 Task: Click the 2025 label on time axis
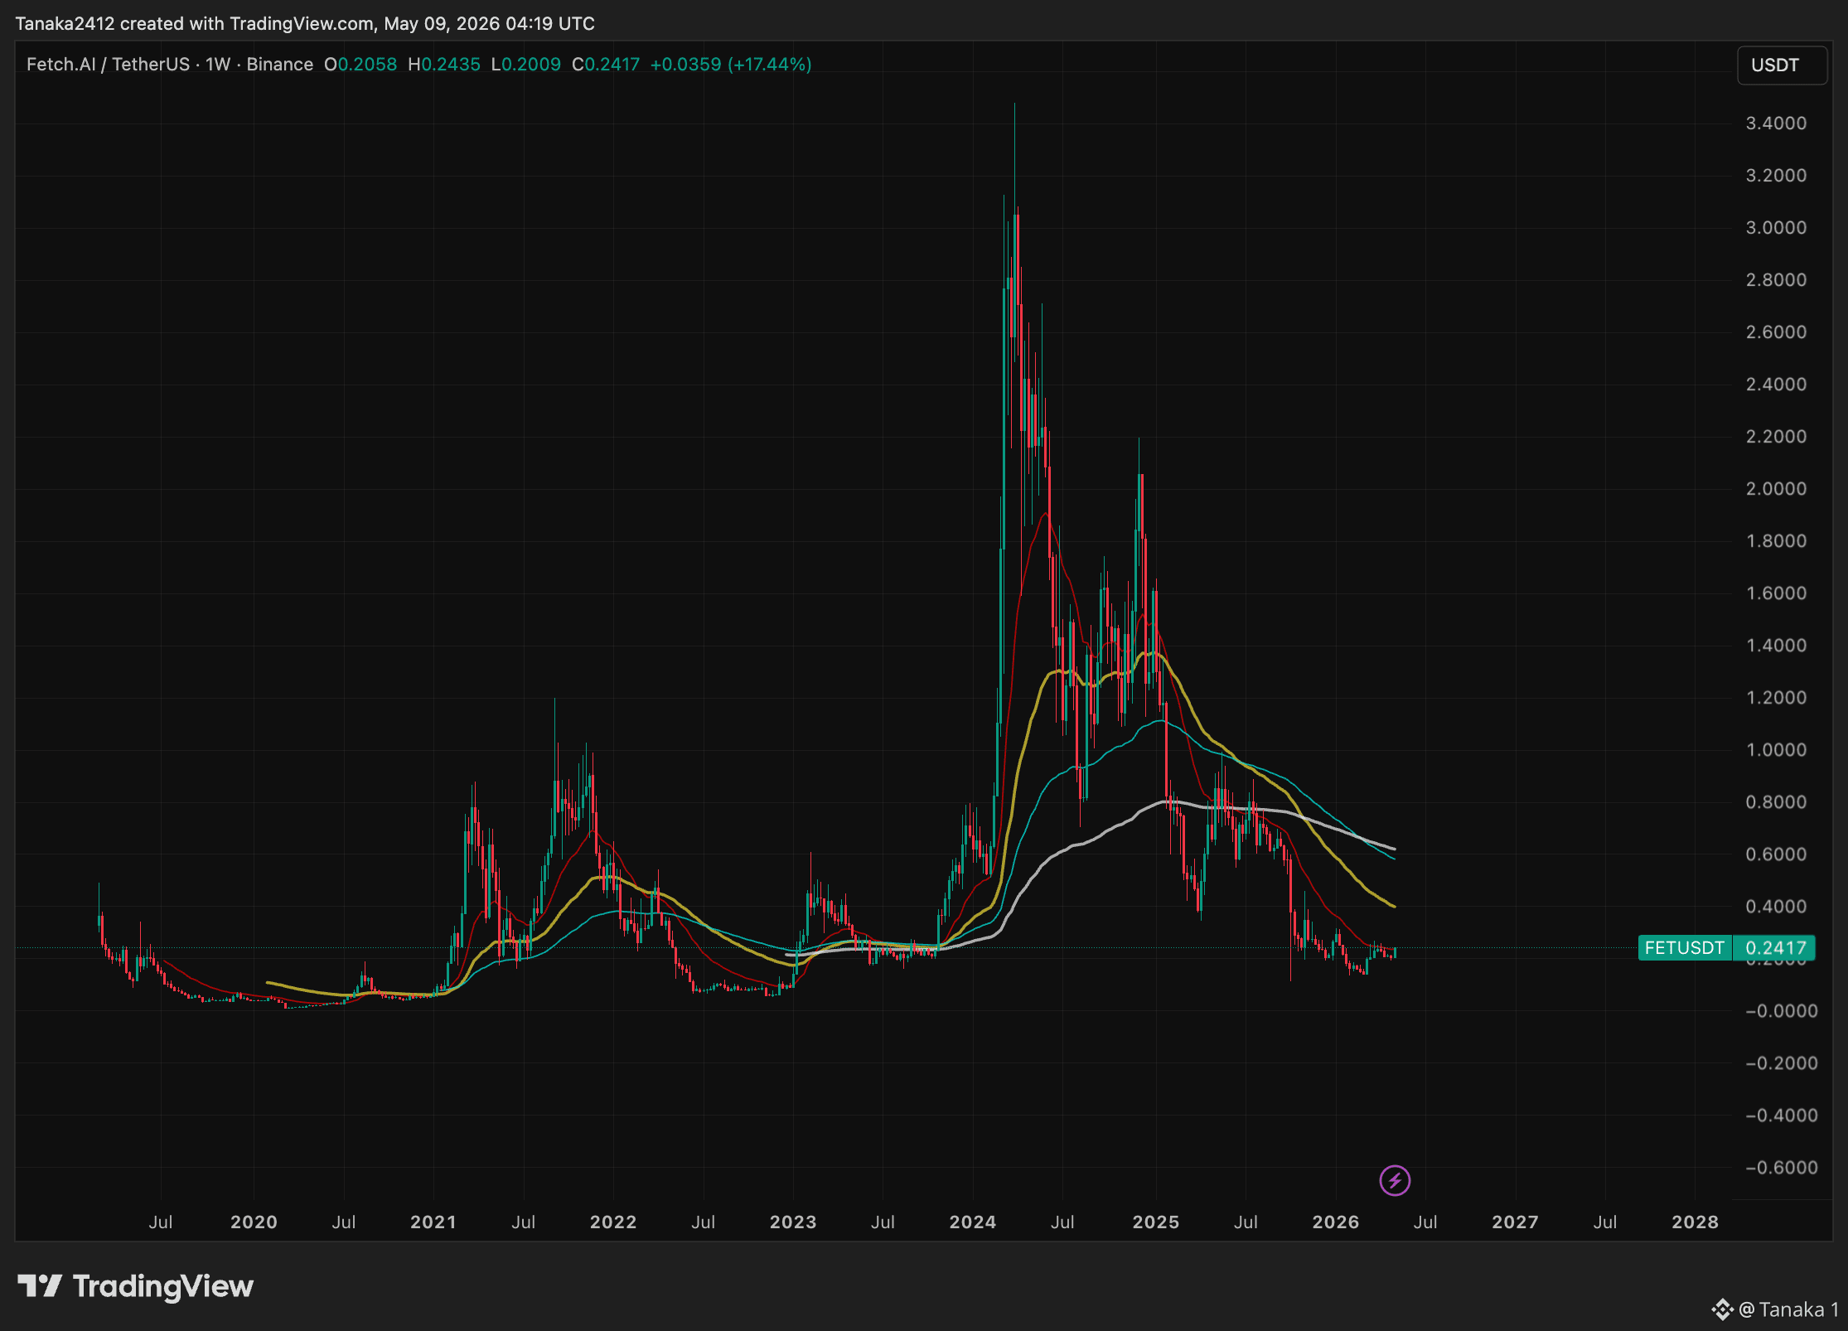pos(1156,1222)
